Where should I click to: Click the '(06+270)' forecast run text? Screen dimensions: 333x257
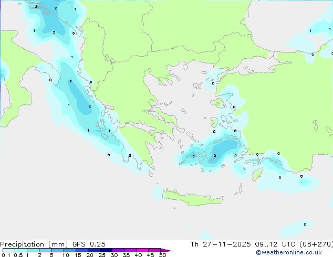(x=316, y=244)
